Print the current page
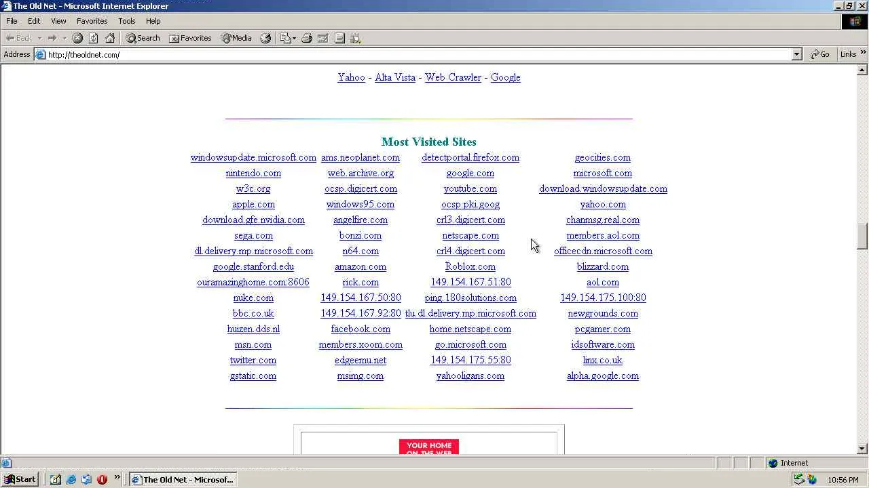The height and width of the screenshot is (488, 869). tap(307, 38)
